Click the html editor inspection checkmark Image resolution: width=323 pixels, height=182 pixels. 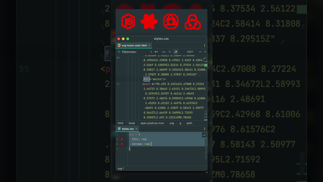(x=204, y=58)
